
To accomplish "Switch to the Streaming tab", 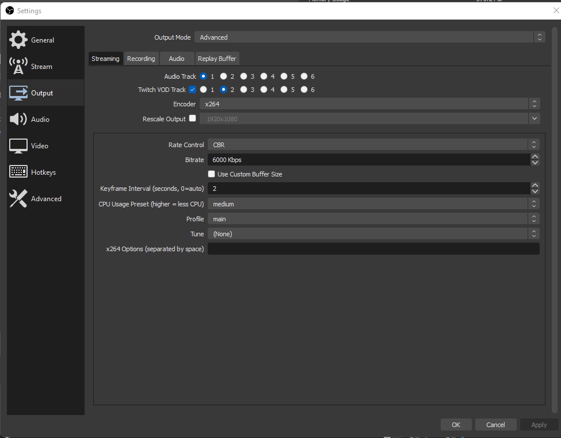I will 105,59.
